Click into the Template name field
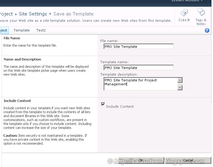 click(x=138, y=68)
